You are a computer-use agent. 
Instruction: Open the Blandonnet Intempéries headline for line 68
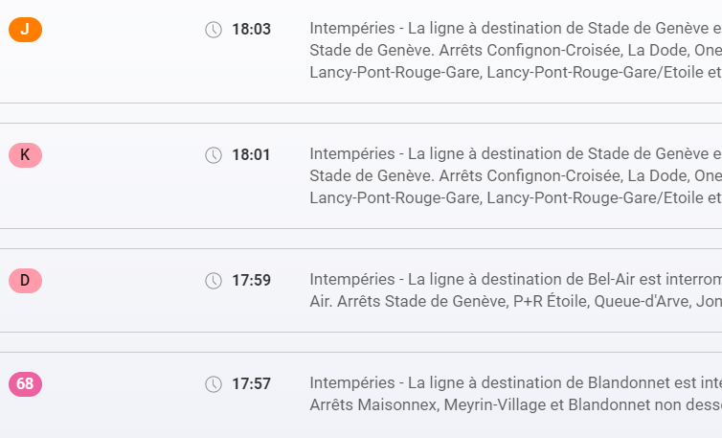[515, 383]
